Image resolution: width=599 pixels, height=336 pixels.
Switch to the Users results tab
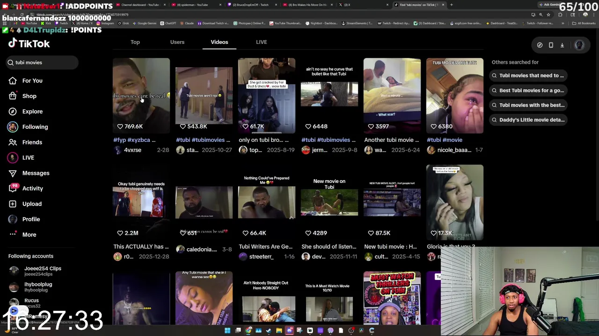click(x=177, y=42)
